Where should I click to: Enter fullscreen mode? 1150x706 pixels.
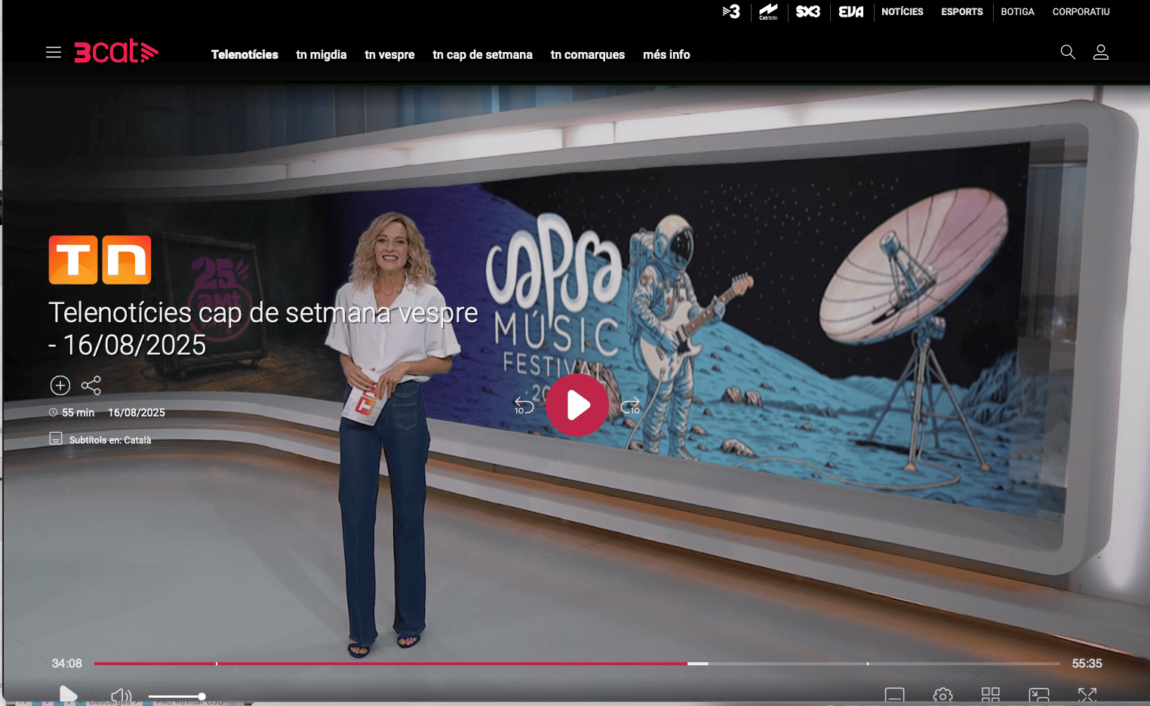[1087, 695]
